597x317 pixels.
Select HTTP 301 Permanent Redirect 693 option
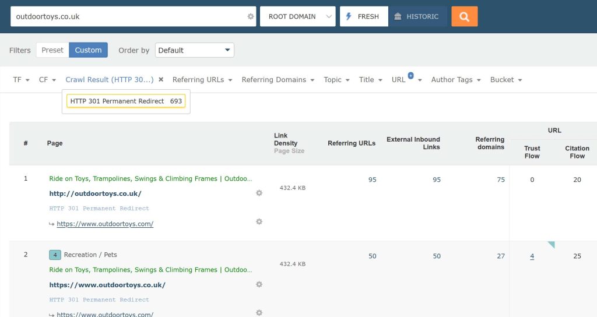coord(126,101)
